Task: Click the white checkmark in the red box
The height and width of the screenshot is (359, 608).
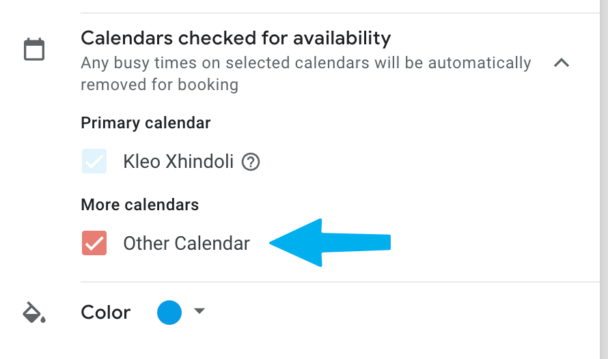Action: (94, 243)
